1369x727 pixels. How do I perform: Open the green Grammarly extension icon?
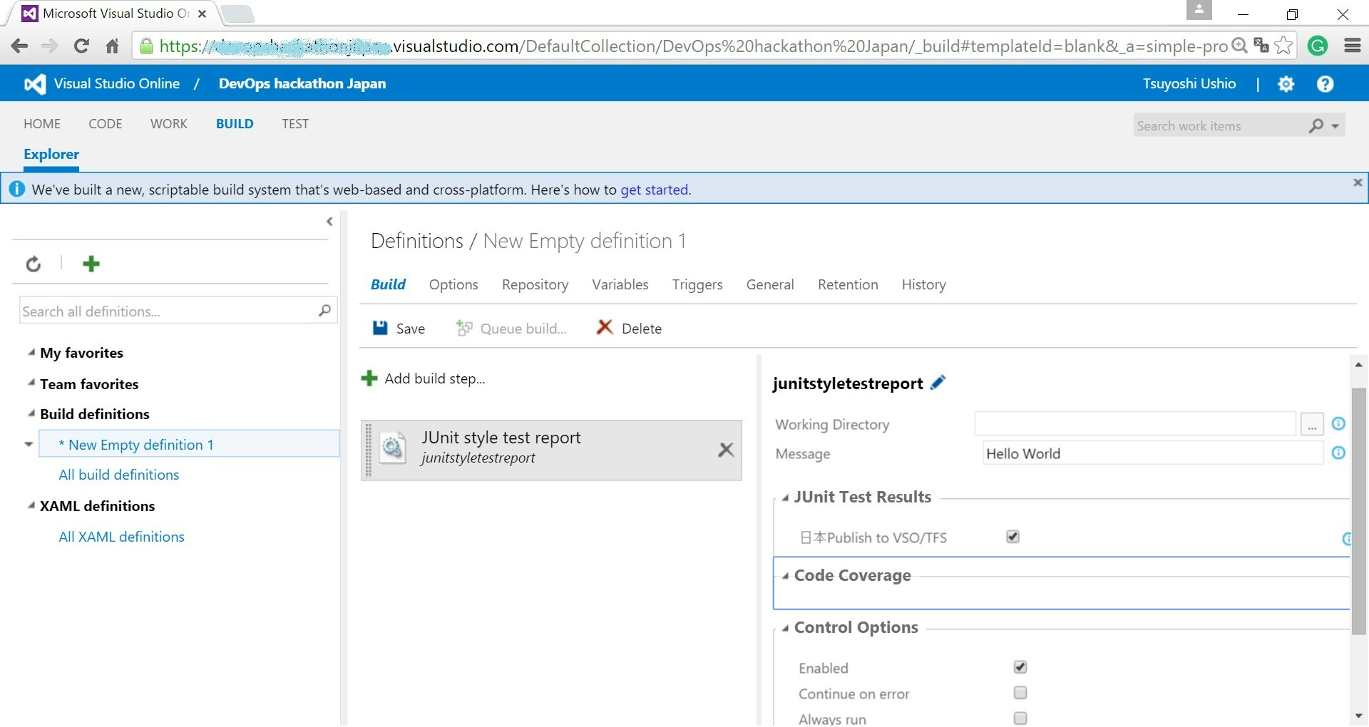point(1318,46)
